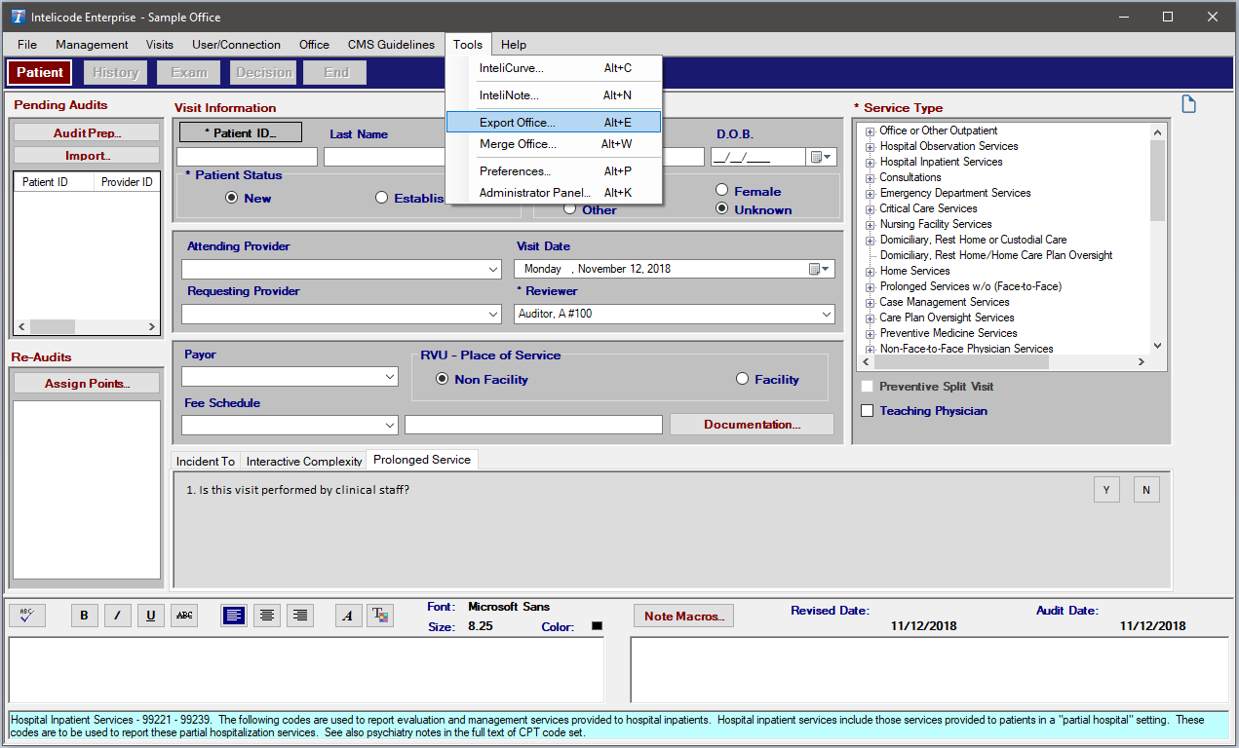Choose Export Office from the Tools menu
Screen dimensions: 1239x748
pos(554,123)
